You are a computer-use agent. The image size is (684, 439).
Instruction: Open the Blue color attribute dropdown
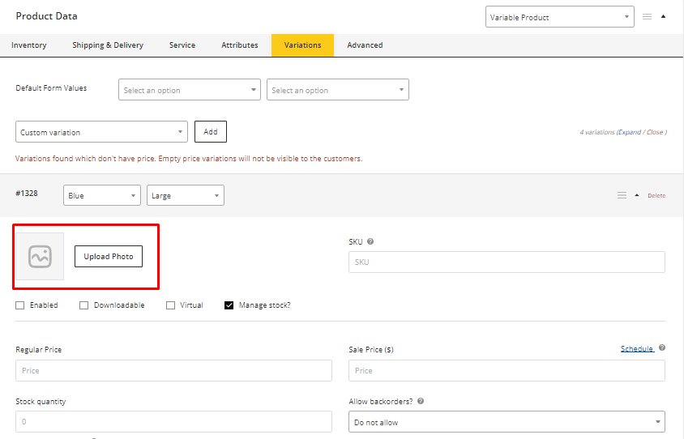pos(101,195)
